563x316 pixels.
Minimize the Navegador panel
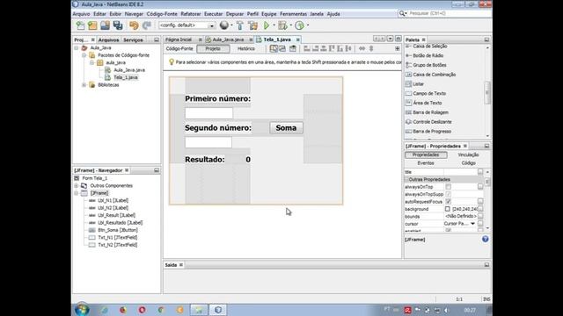tap(157, 170)
